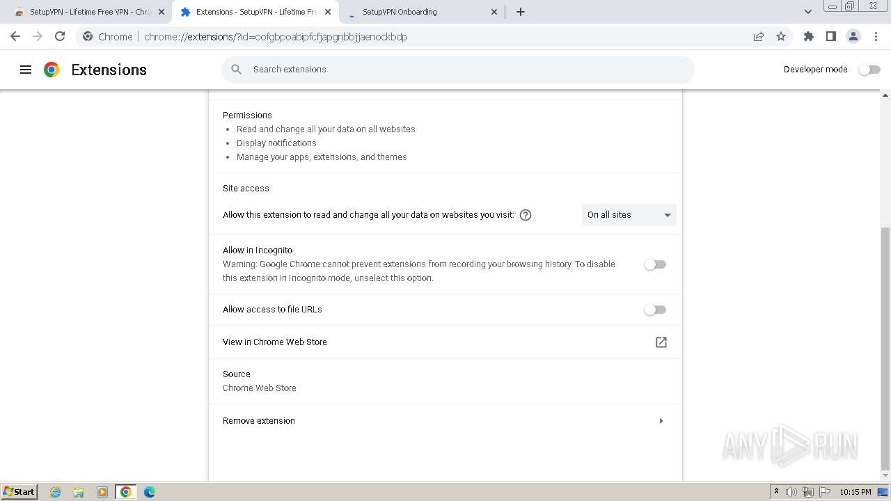Click the action center flag tray icon
This screenshot has width=891, height=501.
[824, 492]
